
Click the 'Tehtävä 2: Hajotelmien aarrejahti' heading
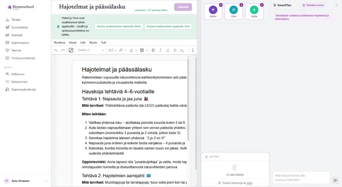point(116,175)
